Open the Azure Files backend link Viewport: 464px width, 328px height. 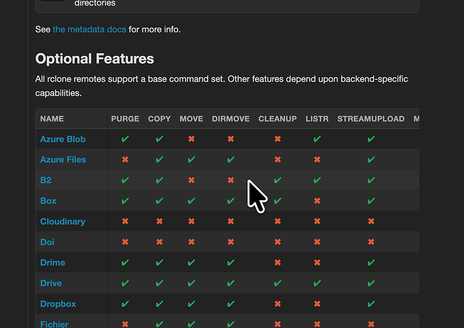[63, 160]
